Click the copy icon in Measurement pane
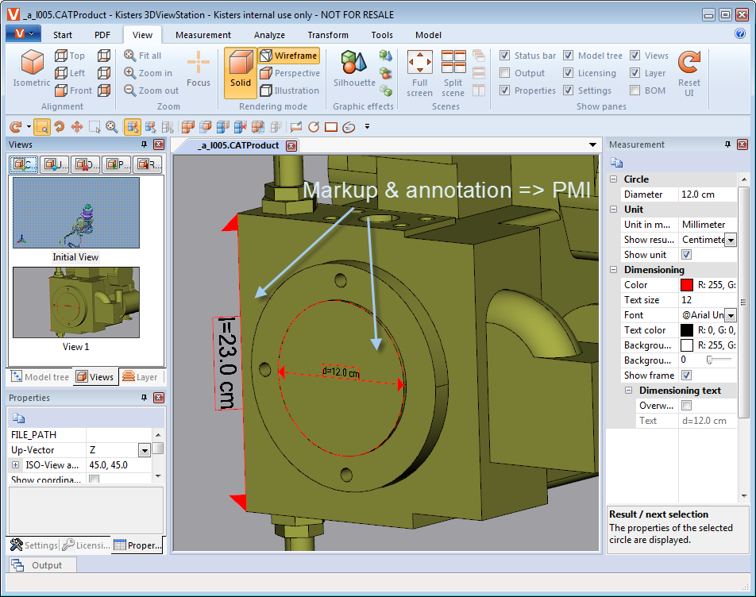This screenshot has width=756, height=597. click(x=617, y=163)
